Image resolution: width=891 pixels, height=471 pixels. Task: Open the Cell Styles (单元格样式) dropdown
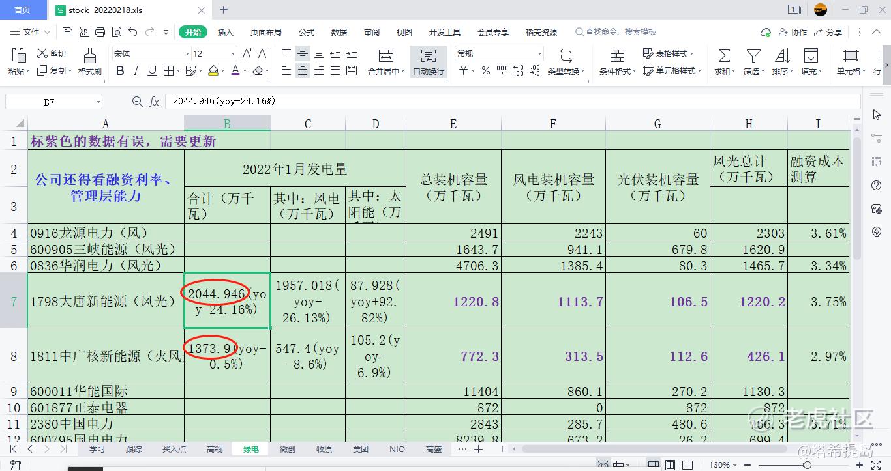tap(672, 71)
